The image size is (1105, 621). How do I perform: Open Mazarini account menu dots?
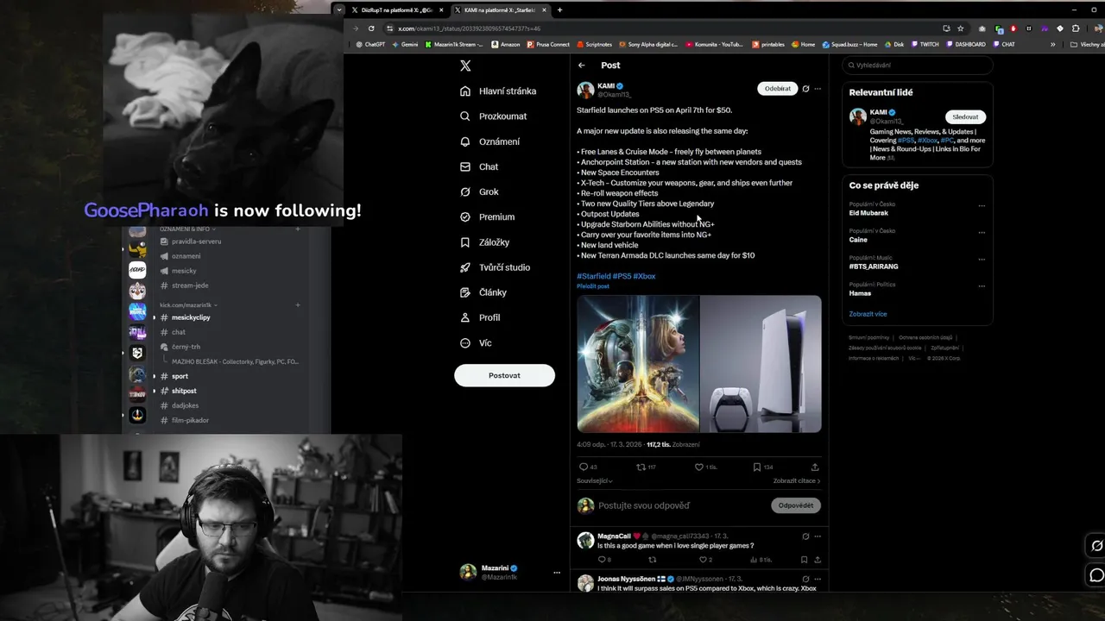pos(557,573)
